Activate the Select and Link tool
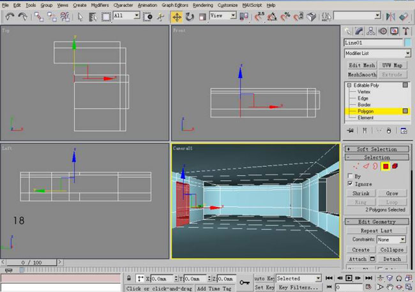Screen dimensions: 415x292 pos(39,17)
